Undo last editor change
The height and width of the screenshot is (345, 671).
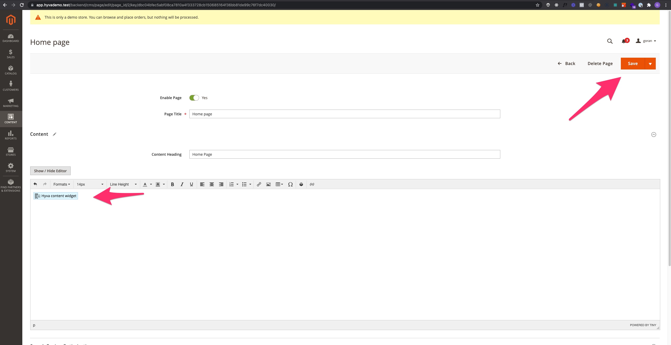pos(35,184)
